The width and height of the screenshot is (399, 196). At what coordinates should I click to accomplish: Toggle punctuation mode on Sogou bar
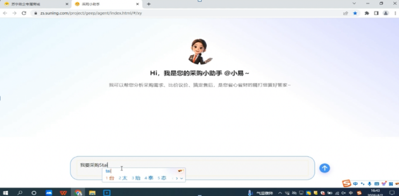363,184
